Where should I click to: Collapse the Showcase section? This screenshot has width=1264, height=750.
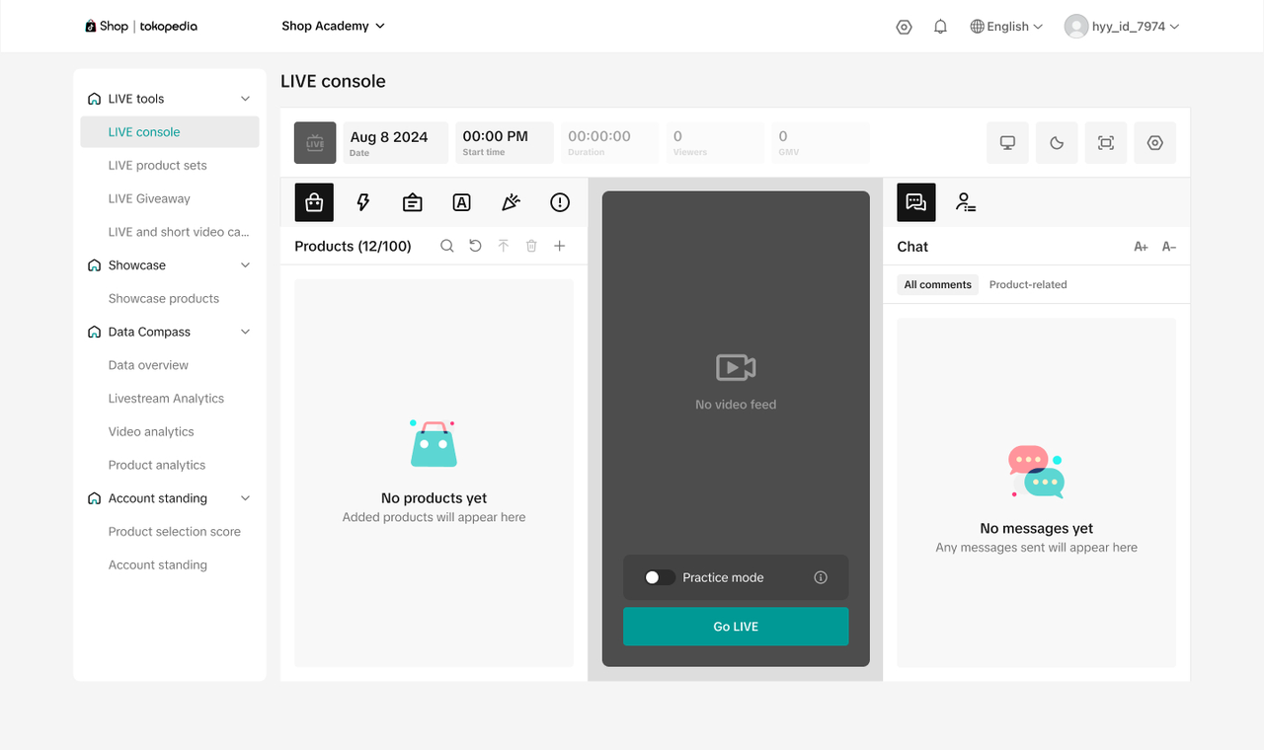246,265
